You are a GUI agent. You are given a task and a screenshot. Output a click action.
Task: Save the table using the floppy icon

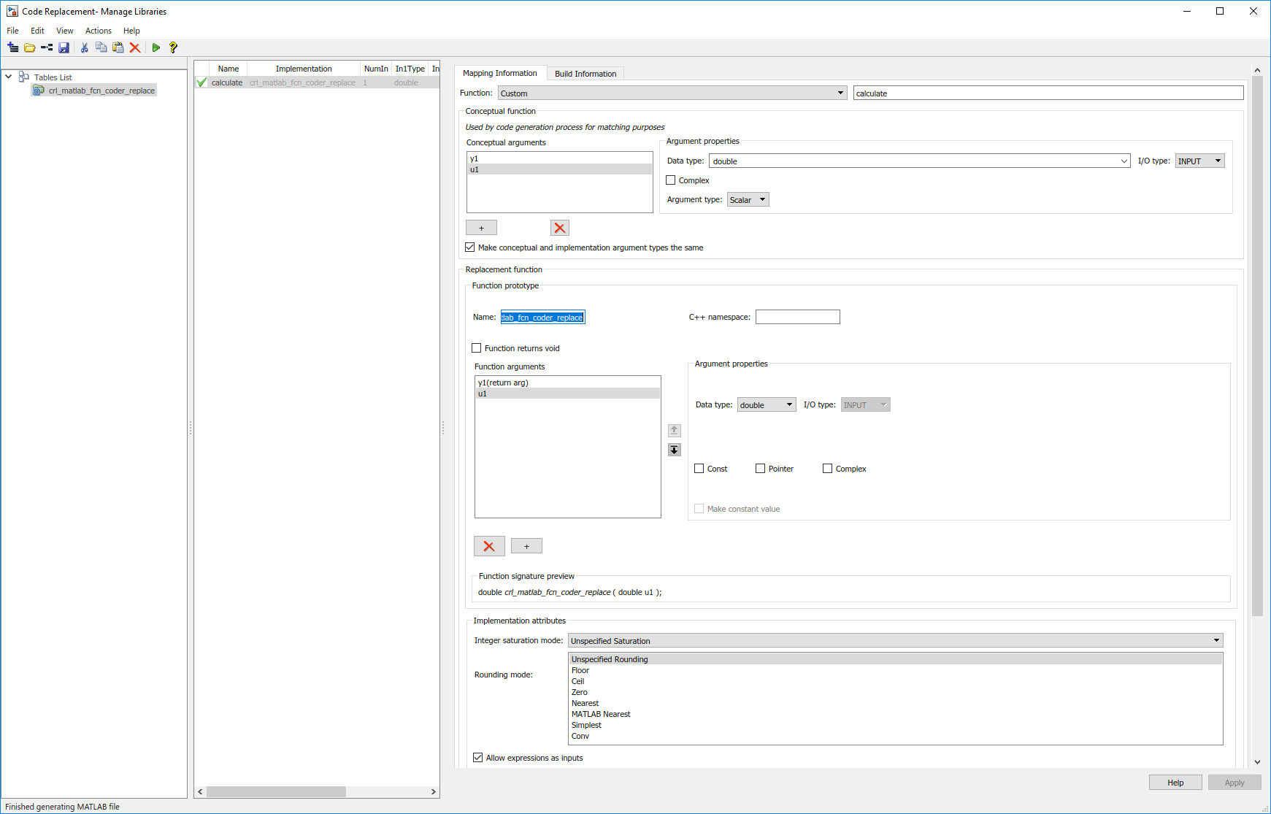click(x=64, y=47)
